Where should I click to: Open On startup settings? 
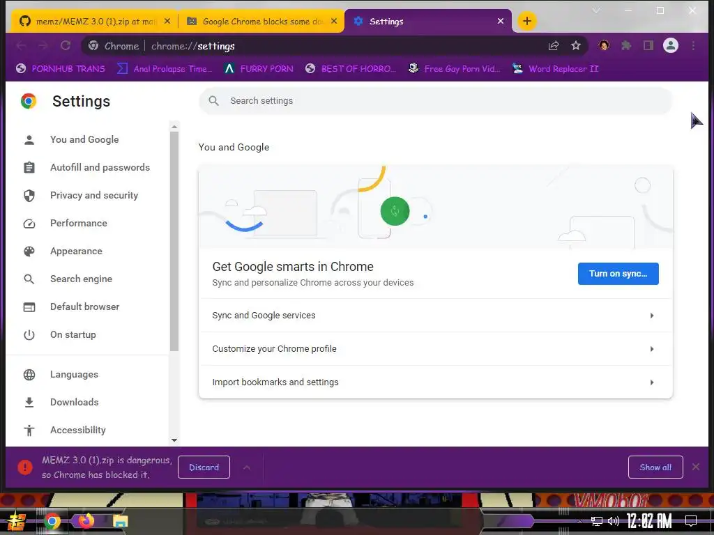pos(73,334)
